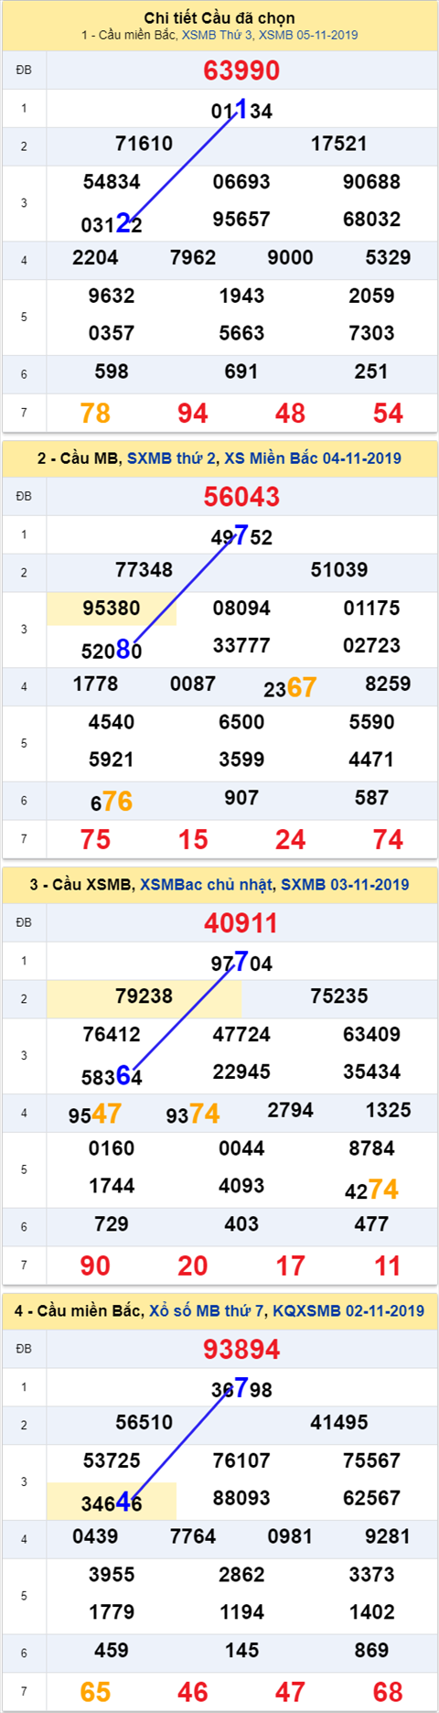Screen dimensions: 439x1713
Task: Open XS Miền Bắc 04-11-2019 link
Action: [x=313, y=458]
